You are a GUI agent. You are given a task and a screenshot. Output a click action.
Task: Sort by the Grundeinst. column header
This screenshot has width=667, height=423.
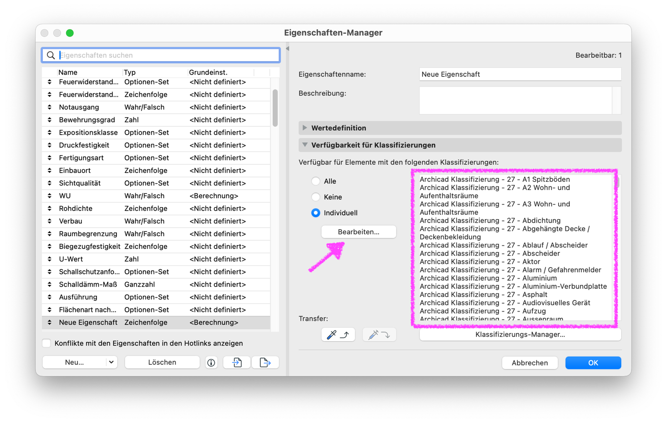(221, 72)
